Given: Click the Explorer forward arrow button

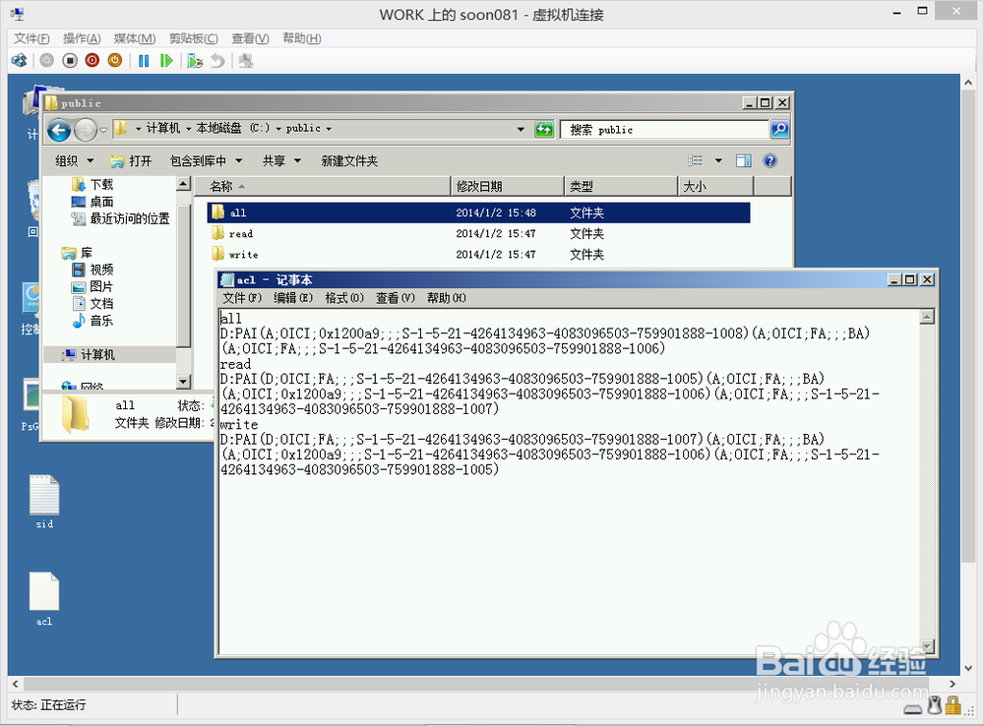Looking at the screenshot, I should click(86, 131).
